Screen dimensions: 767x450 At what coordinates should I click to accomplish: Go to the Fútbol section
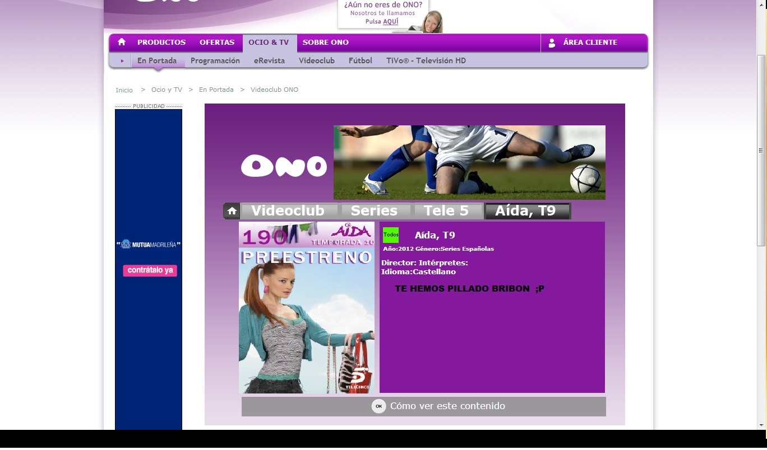pos(360,61)
